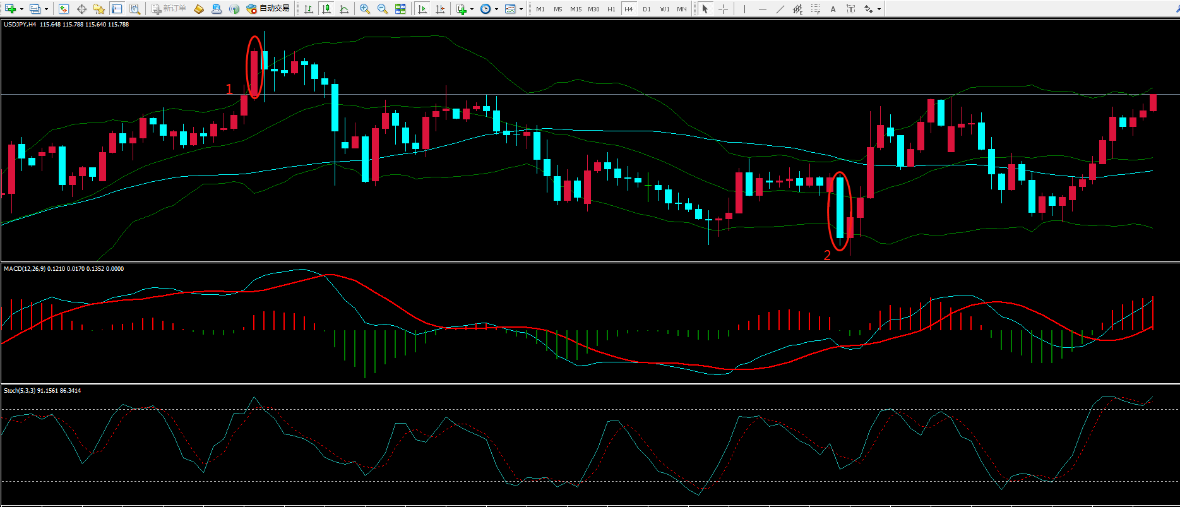Click the 自动交易 auto trading button
Image resolution: width=1180 pixels, height=507 pixels.
pos(268,9)
